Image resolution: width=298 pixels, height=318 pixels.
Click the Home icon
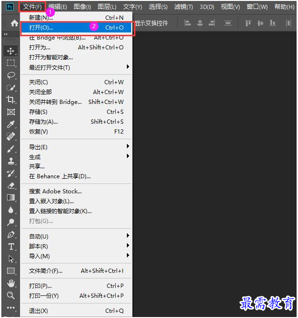pyautogui.click(x=15, y=23)
